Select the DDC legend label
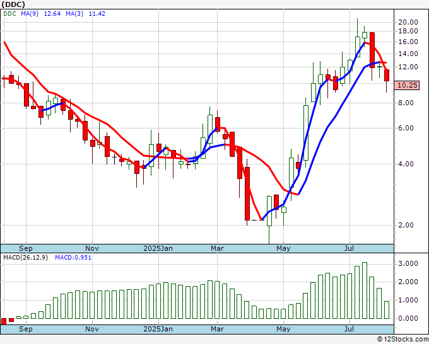This screenshot has width=429, height=344. (10, 14)
